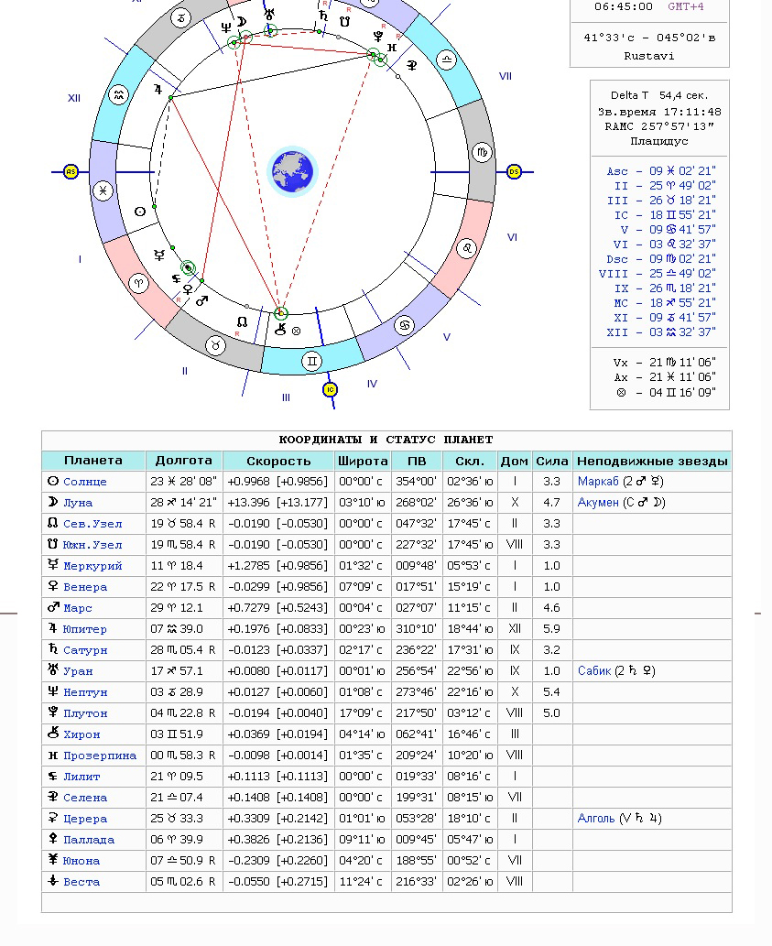The height and width of the screenshot is (946, 772).
Task: Click the Ascendant AS marker on chart
Action: click(x=71, y=172)
